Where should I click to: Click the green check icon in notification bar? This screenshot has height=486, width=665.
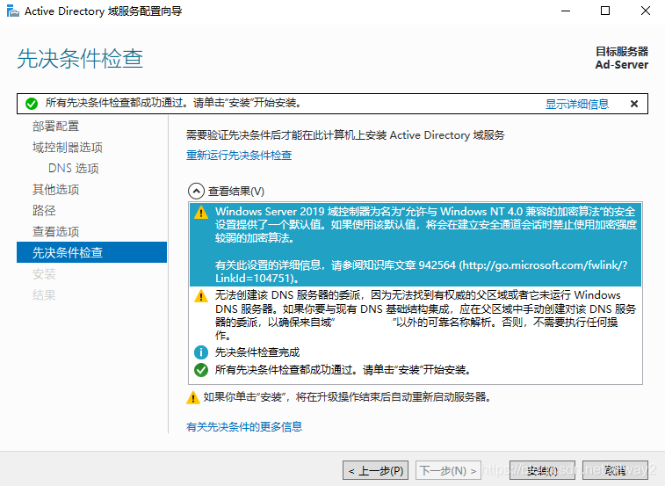pyautogui.click(x=32, y=104)
